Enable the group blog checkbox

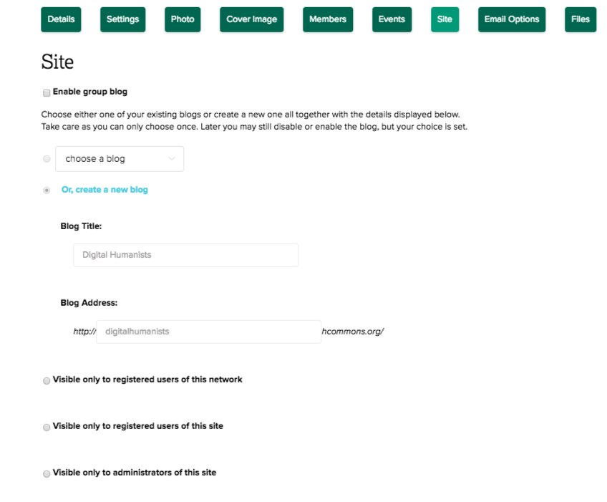point(47,92)
